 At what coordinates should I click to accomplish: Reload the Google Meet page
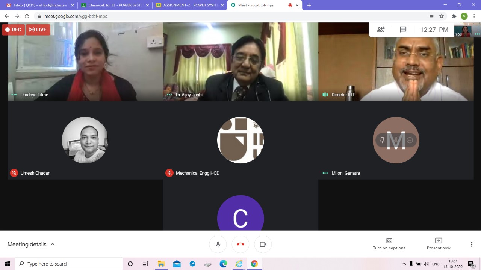[x=27, y=16]
